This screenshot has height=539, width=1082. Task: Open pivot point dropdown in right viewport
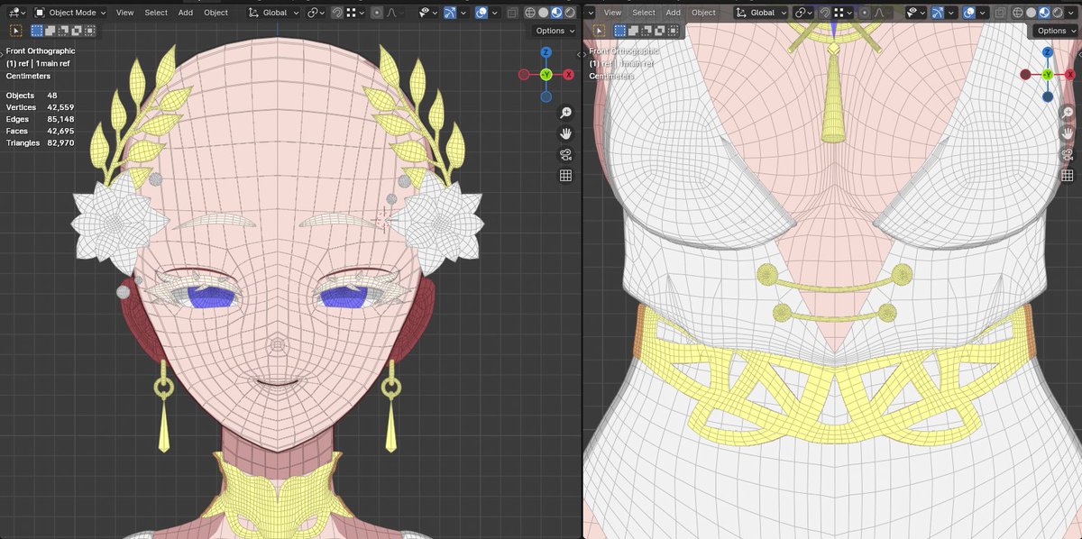(803, 13)
